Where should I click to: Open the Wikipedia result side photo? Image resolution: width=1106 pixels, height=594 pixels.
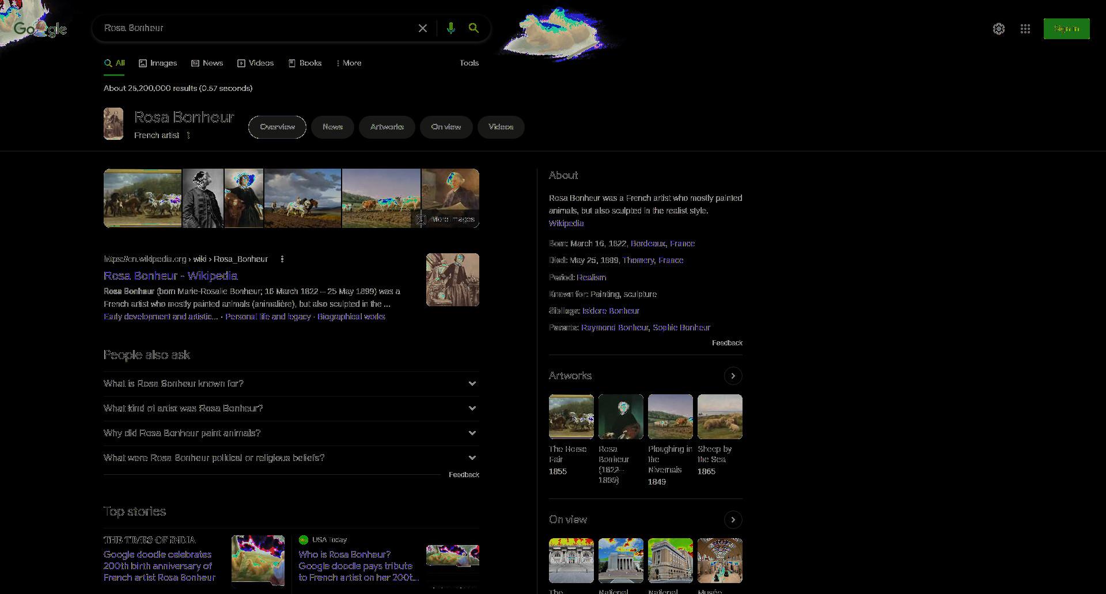point(453,280)
